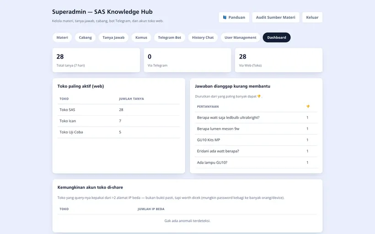Viewport: 375px width, 234px height.
Task: Open question 'Berapa lumen meson 9w'
Action: click(218, 129)
